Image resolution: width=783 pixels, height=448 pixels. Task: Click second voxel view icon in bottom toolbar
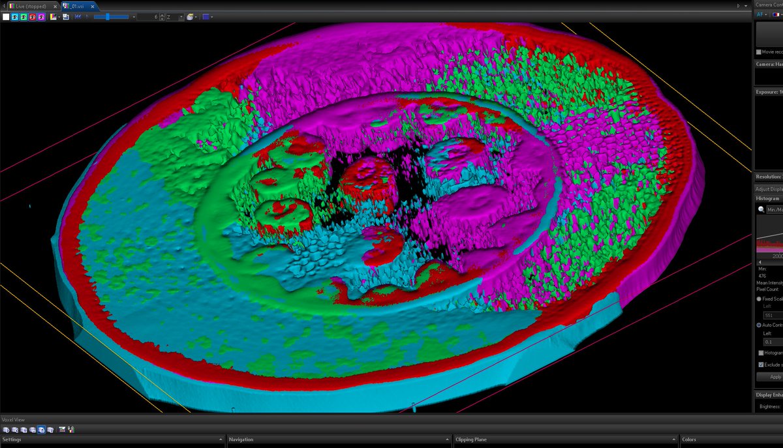click(15, 430)
